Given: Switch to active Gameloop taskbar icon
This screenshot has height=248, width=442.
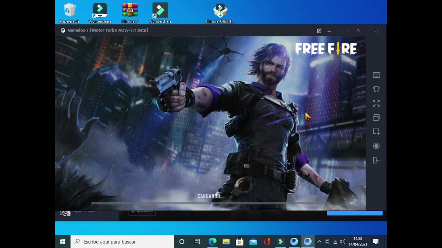Looking at the screenshot, I should click(x=308, y=242).
